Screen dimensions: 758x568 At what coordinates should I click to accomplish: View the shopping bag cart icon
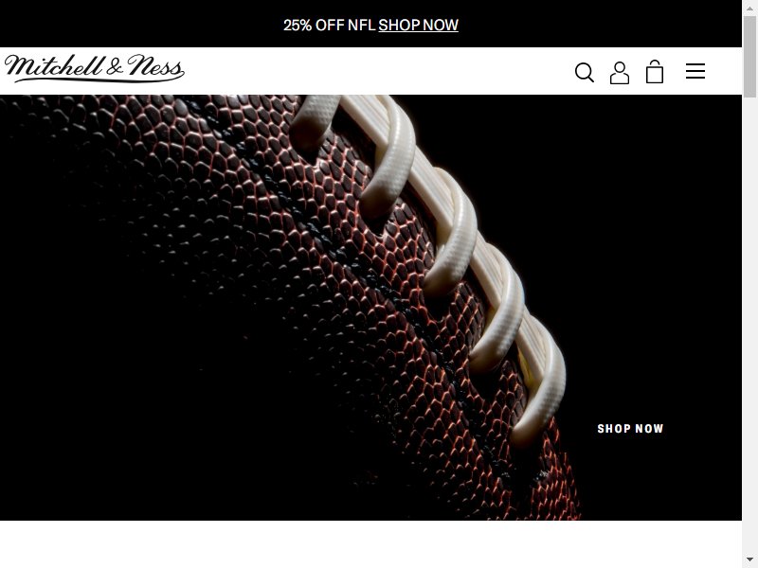tap(655, 72)
